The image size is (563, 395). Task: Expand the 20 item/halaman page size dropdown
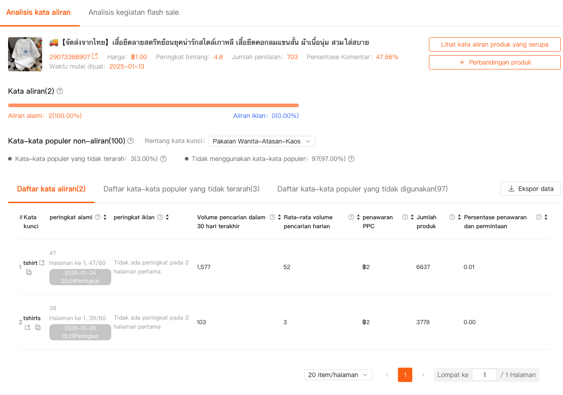338,375
